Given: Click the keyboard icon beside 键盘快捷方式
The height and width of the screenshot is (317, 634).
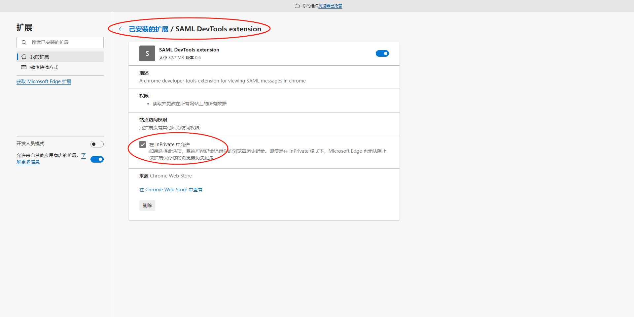Looking at the screenshot, I should [24, 67].
